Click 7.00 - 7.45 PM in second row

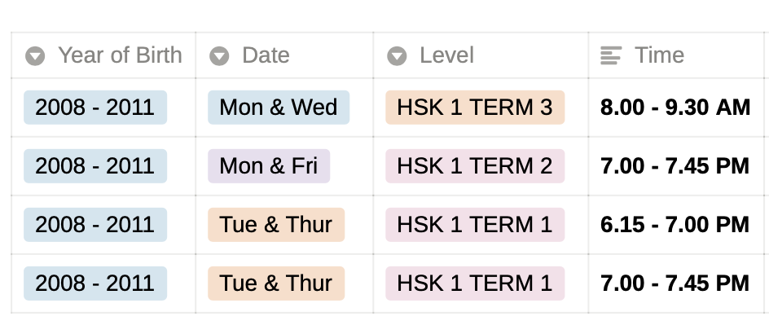coord(675,166)
